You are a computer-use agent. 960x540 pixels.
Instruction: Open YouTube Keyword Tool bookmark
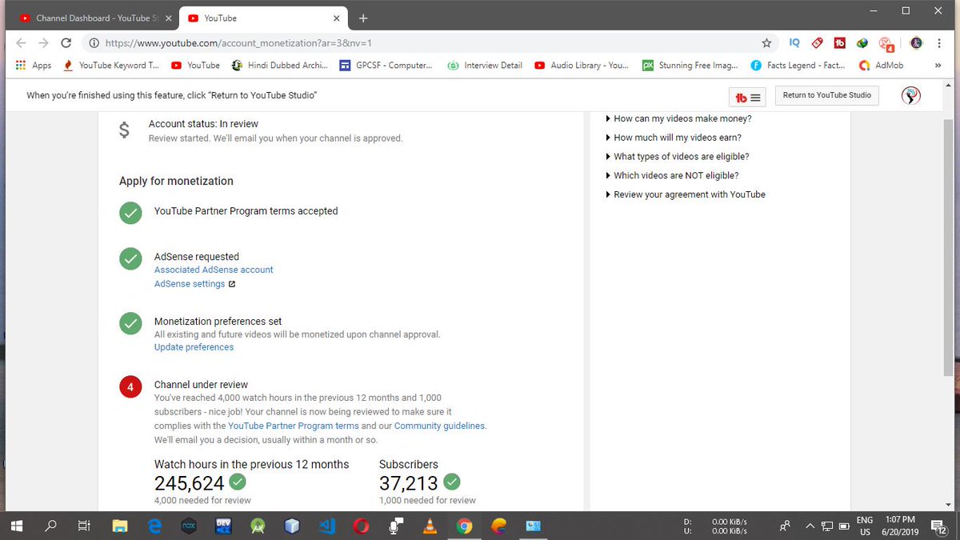point(111,66)
